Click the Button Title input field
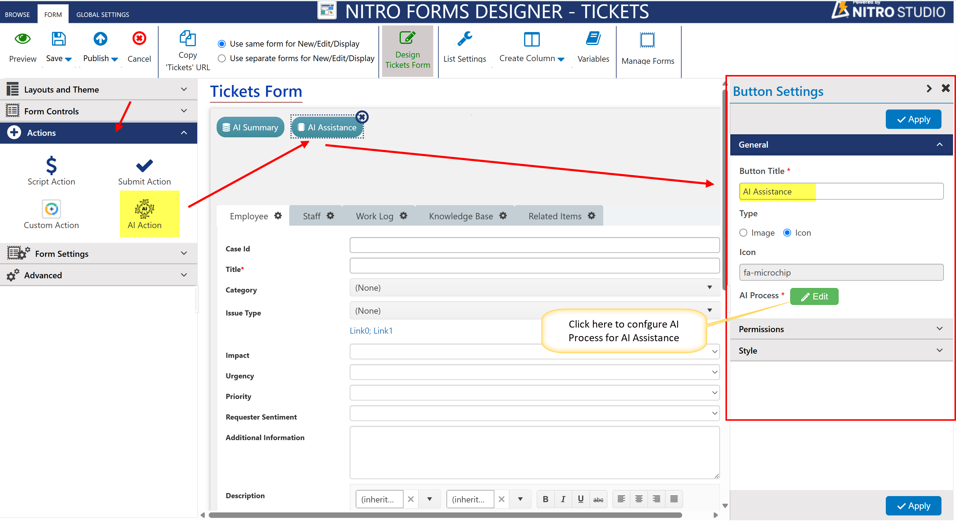Screen dimensions: 956x523 pos(841,191)
